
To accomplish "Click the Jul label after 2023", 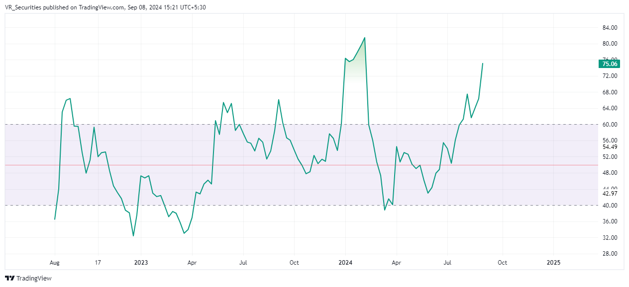I will pos(243,262).
